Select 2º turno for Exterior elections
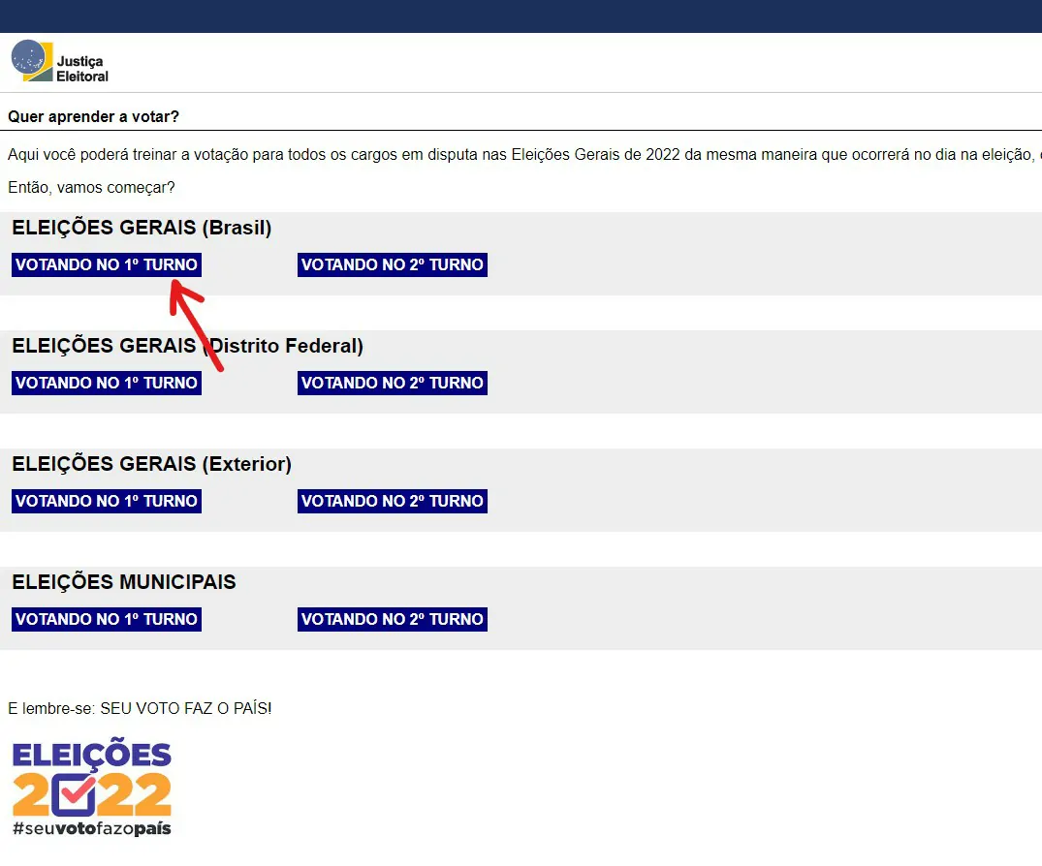The height and width of the screenshot is (866, 1042). (x=392, y=502)
